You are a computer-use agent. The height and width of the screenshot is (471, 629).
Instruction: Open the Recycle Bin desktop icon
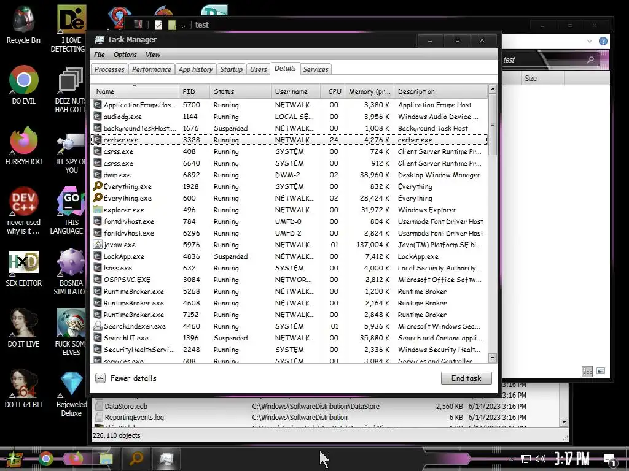(x=23, y=25)
